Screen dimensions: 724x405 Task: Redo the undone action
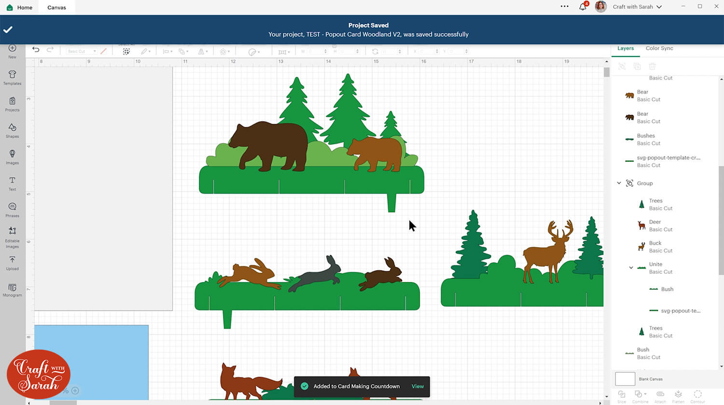coord(50,50)
